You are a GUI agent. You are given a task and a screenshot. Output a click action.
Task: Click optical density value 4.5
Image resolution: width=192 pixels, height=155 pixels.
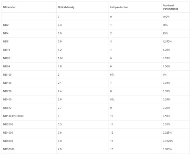point(60,149)
